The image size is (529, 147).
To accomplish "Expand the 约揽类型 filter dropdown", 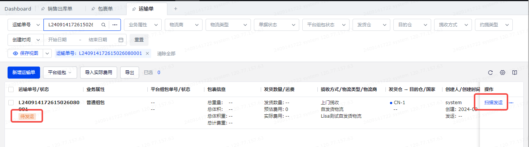I will pyautogui.click(x=493, y=24).
